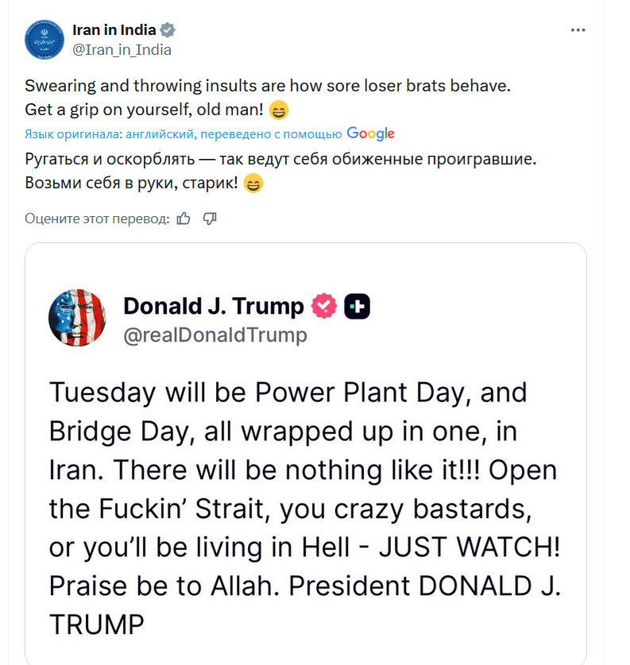Click the Russian translated text 'Ругаться и оскорблять'

pos(110,159)
